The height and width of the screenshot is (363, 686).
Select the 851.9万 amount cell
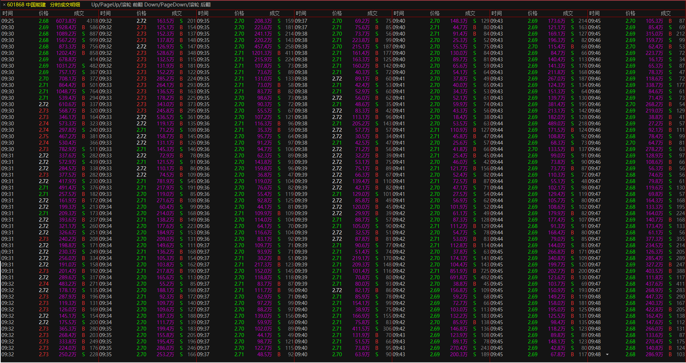[459, 271]
